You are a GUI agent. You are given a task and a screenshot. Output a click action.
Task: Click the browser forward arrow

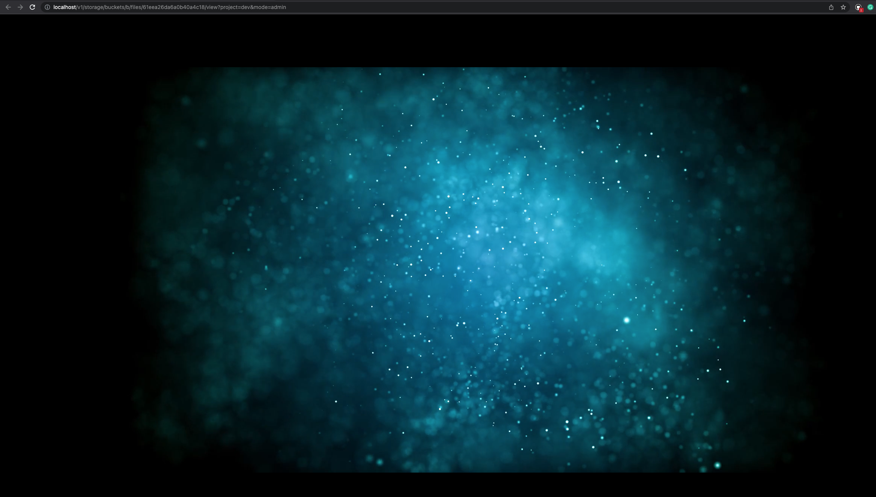coord(20,7)
